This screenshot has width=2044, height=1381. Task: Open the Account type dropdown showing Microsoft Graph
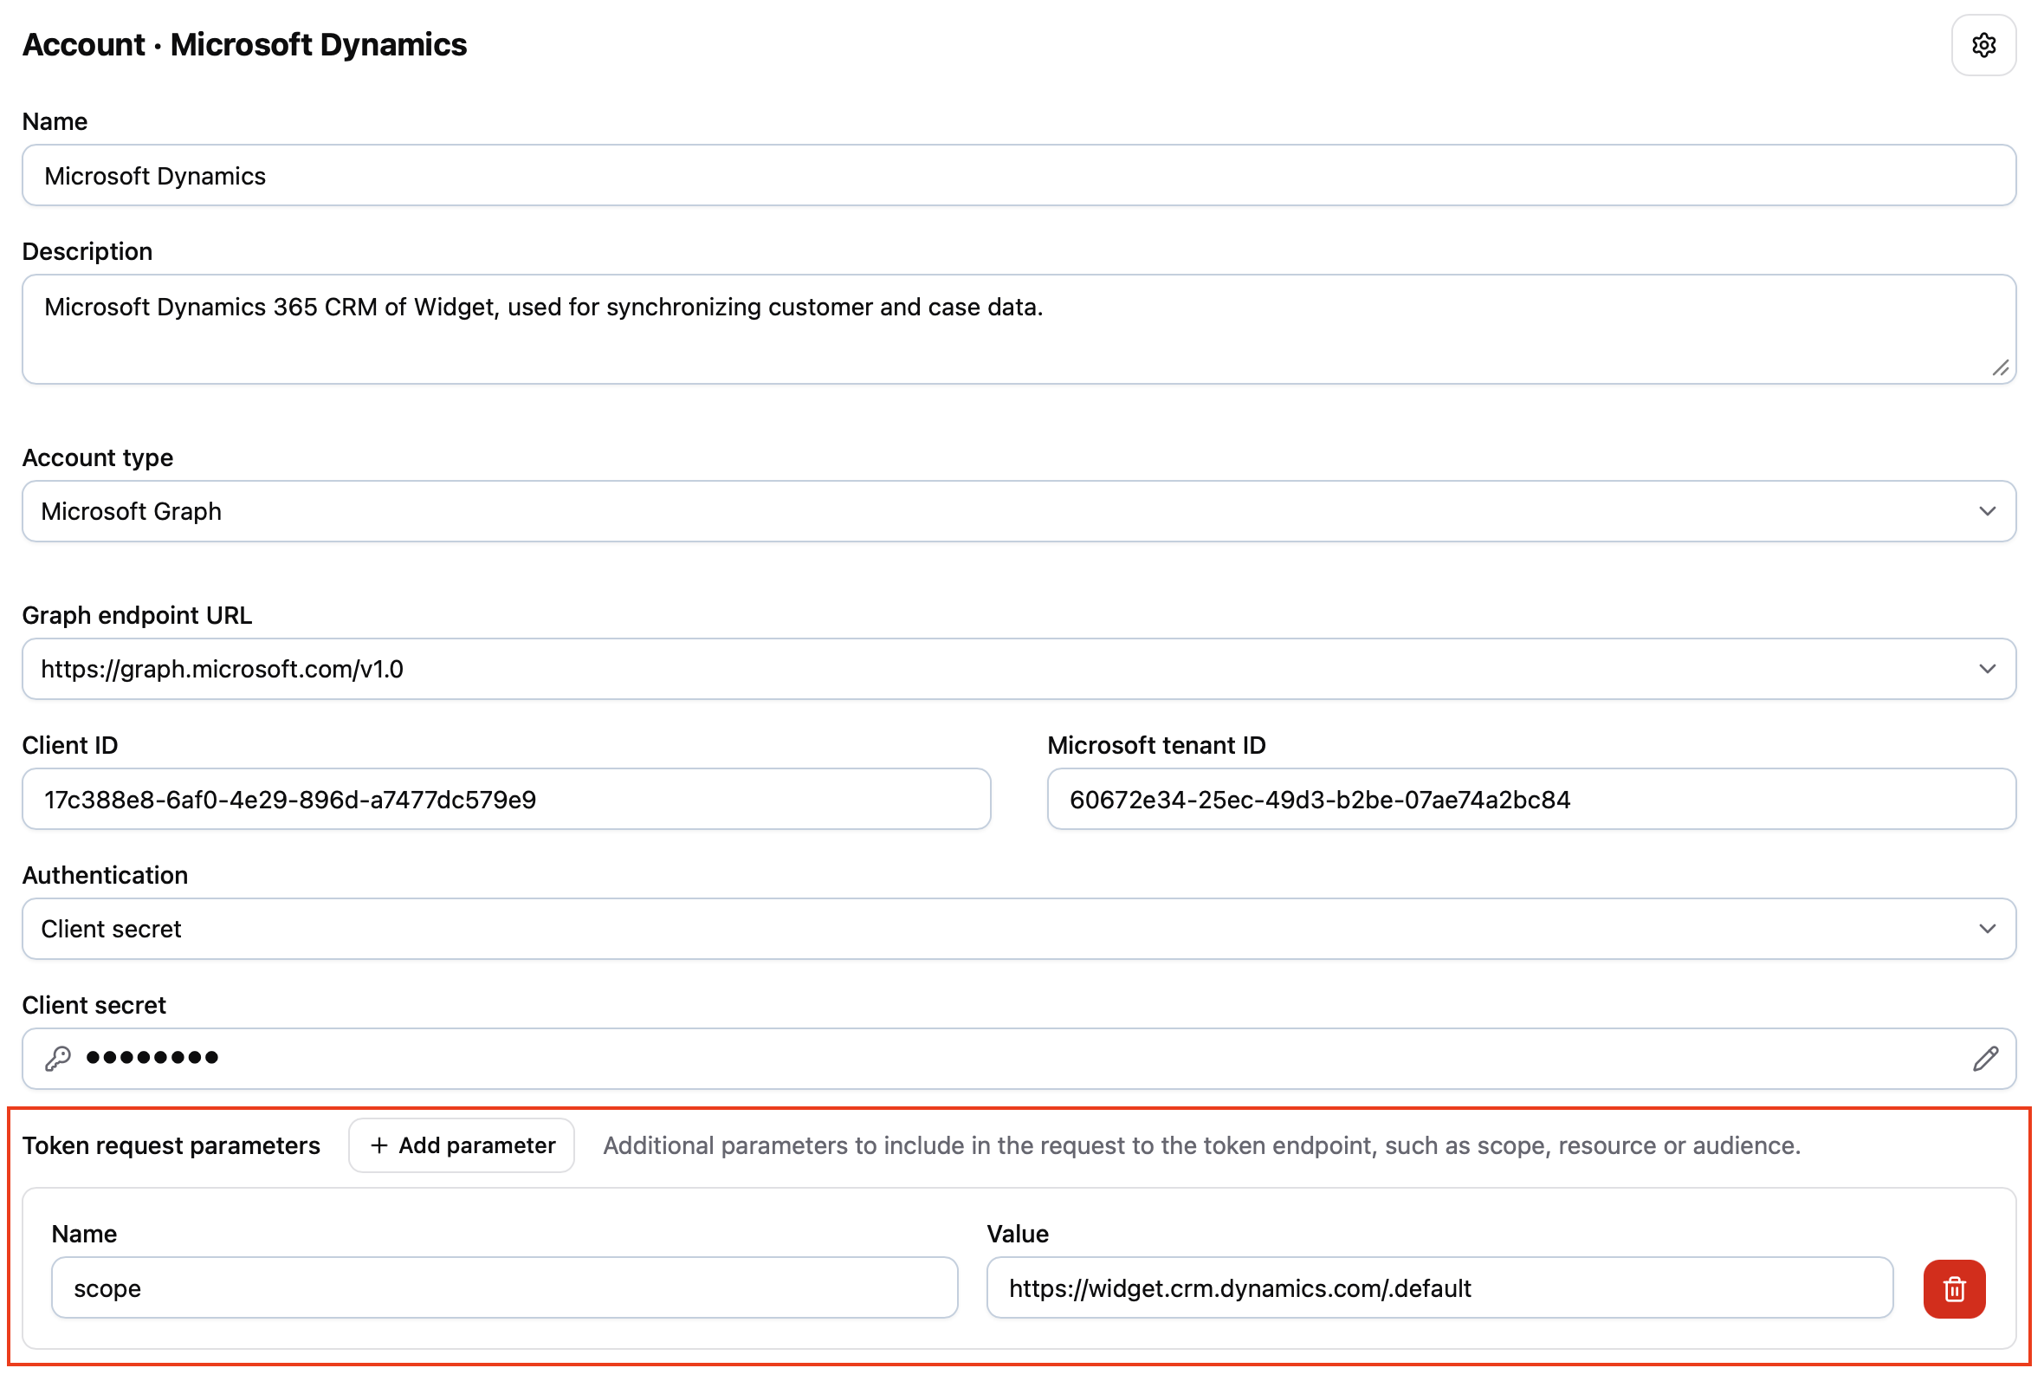(x=1019, y=511)
